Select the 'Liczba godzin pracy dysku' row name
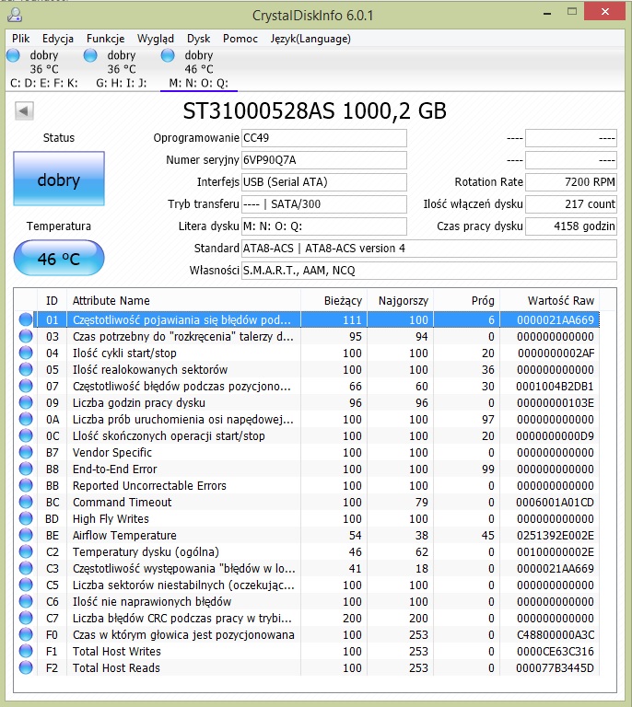The height and width of the screenshot is (707, 632). [x=139, y=403]
